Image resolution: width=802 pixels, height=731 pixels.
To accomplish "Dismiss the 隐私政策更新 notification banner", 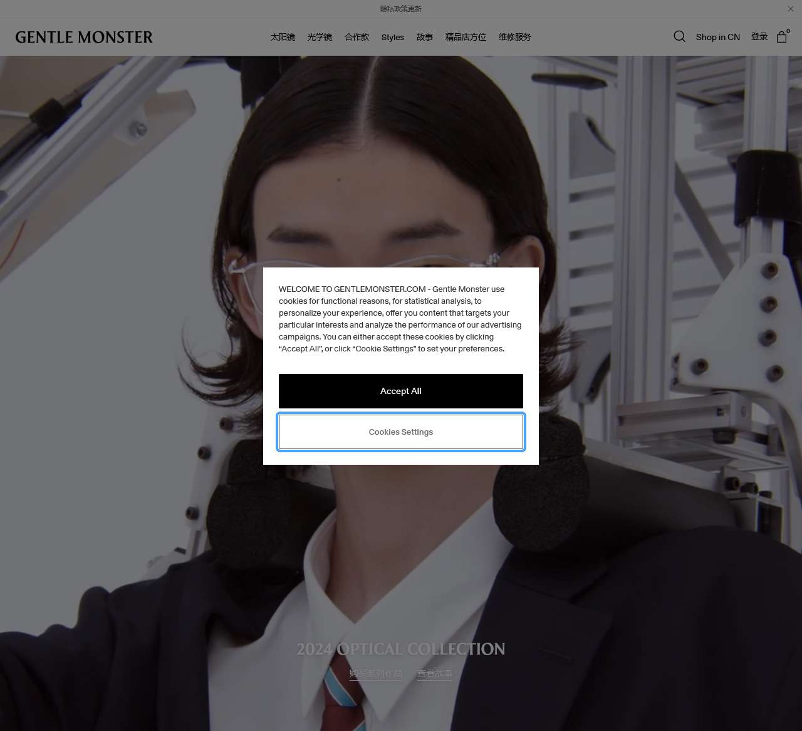I will [790, 9].
